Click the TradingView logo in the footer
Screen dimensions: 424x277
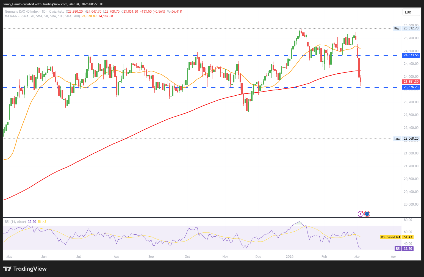pos(25,269)
